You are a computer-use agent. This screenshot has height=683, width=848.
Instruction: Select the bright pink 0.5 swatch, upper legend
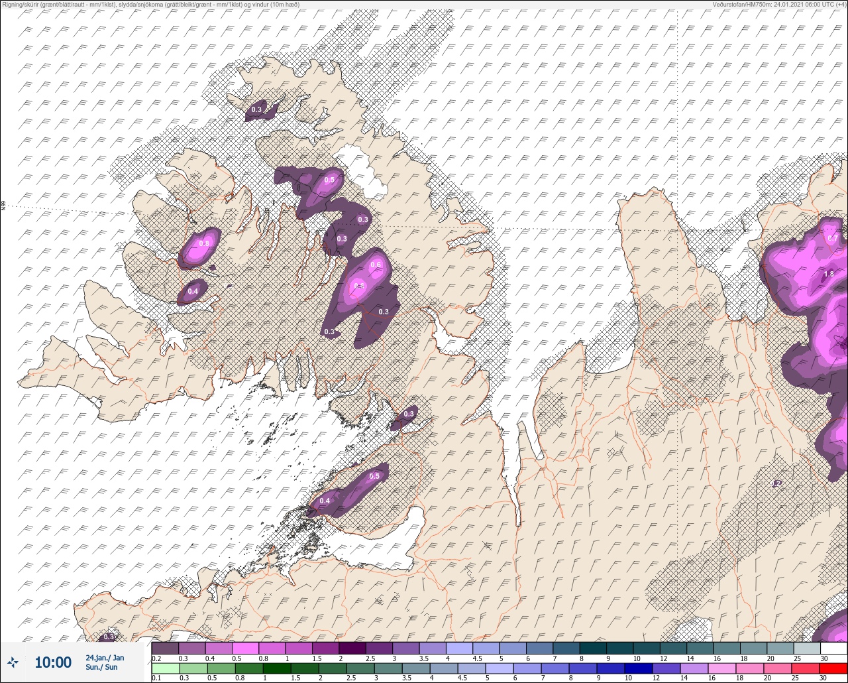click(245, 648)
